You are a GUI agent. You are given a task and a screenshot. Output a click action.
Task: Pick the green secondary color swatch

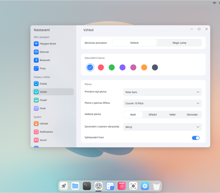coord(112,68)
